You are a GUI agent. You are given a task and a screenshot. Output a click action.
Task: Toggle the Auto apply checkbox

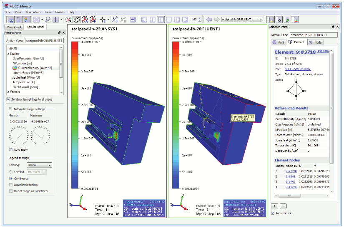[11, 149]
